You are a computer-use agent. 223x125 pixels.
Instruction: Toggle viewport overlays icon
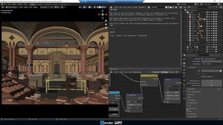coord(90,7)
